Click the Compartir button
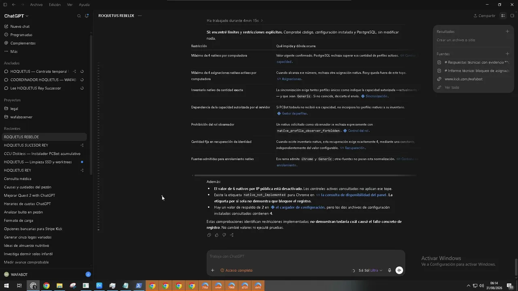The width and height of the screenshot is (518, 291). pos(484,16)
